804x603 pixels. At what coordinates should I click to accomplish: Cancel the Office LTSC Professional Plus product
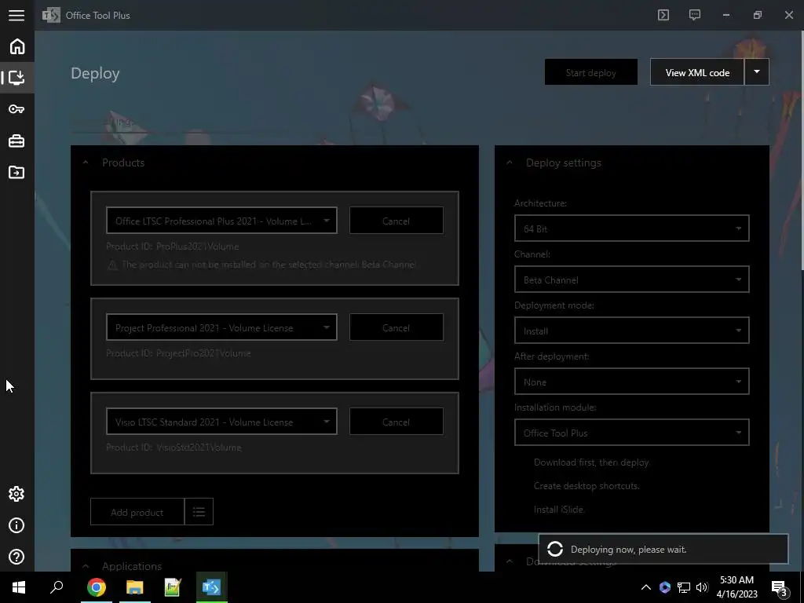pyautogui.click(x=397, y=221)
